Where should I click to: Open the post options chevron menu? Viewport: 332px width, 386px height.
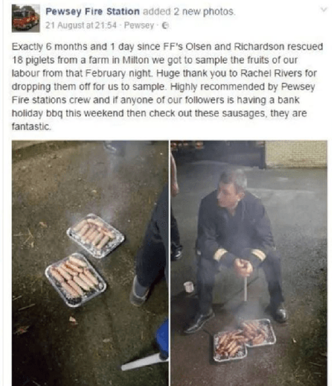[324, 10]
